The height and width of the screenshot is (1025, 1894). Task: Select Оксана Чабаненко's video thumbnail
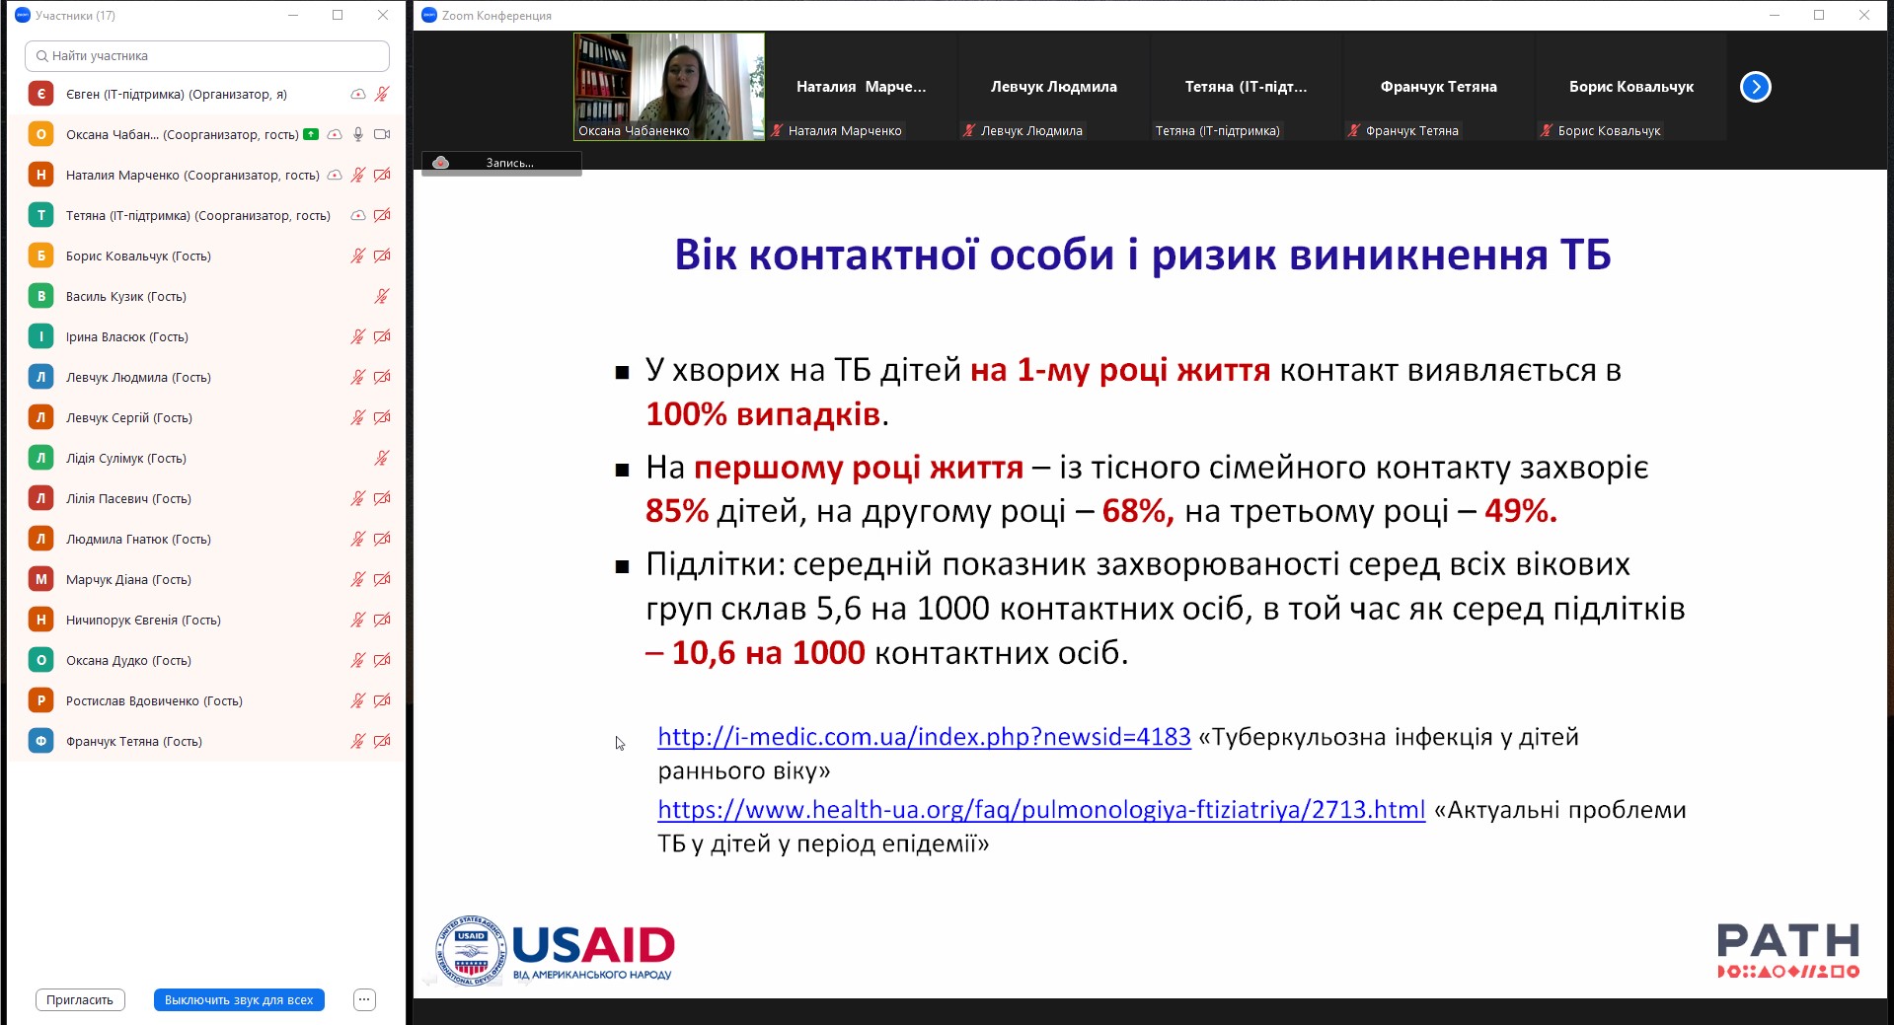click(x=669, y=86)
